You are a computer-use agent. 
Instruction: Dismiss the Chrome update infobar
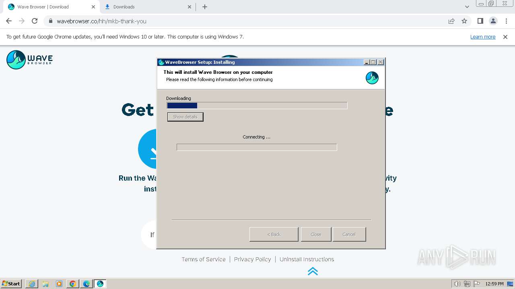(x=505, y=37)
